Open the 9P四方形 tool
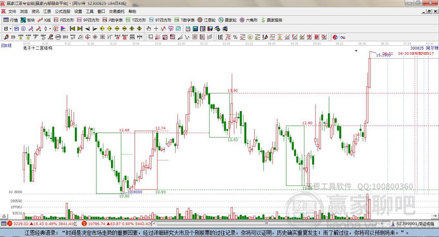The height and width of the screenshot is (237, 439). (x=88, y=20)
